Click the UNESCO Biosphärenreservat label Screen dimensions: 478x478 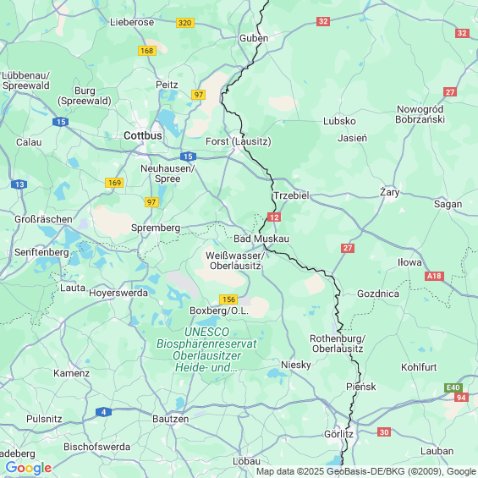[206, 349]
